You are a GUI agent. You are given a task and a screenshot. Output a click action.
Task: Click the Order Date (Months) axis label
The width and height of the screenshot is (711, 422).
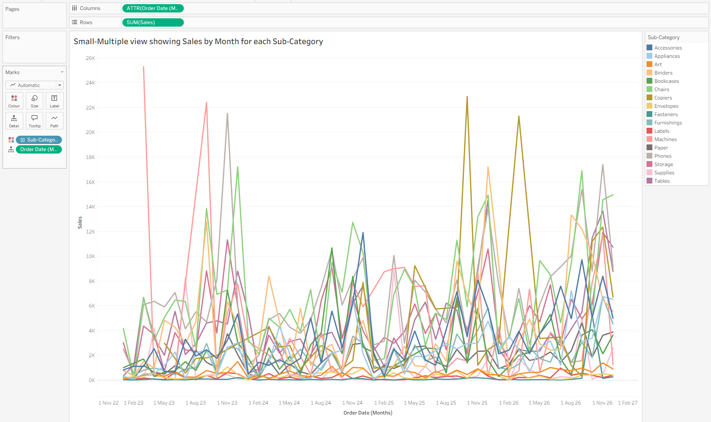(x=368, y=413)
